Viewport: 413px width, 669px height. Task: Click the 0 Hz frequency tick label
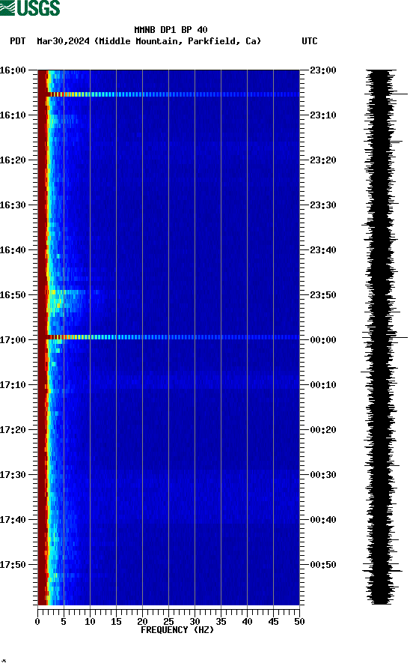37,622
